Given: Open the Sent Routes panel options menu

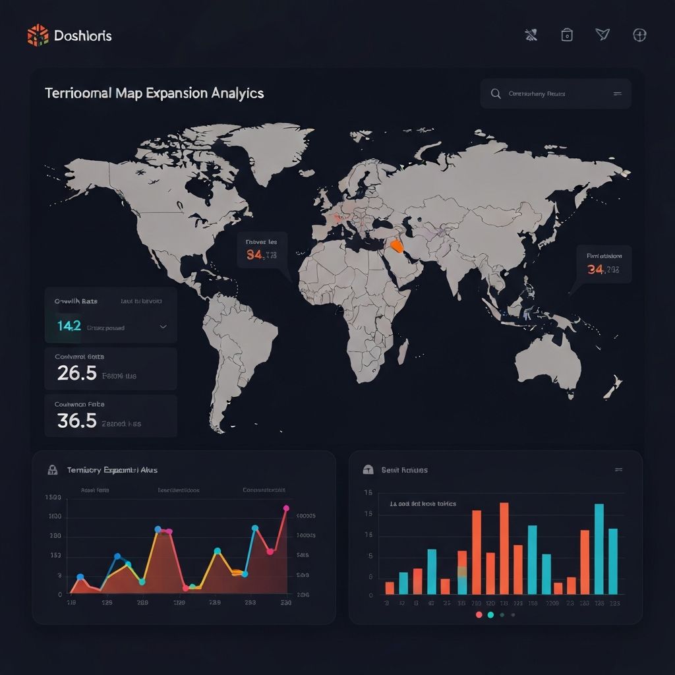Looking at the screenshot, I should point(618,469).
